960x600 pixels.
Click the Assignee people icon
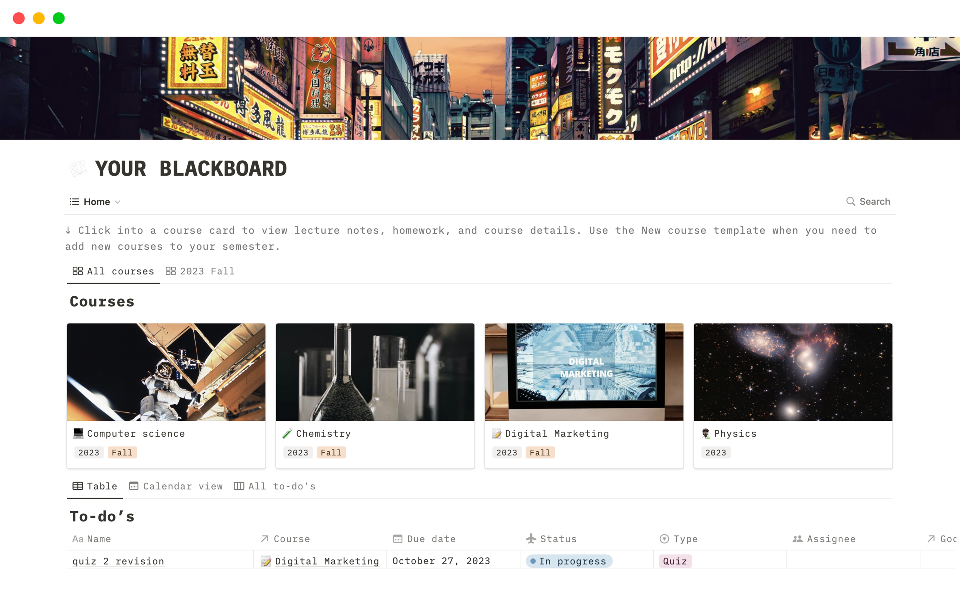[797, 539]
